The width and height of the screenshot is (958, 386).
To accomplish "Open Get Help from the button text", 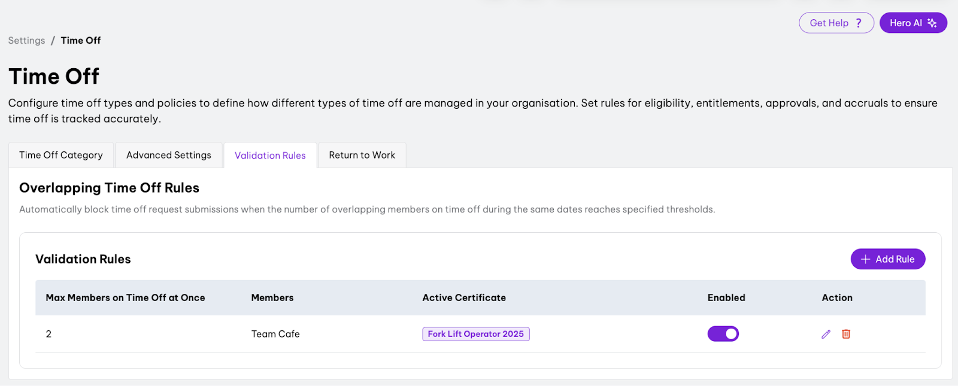I will pos(829,23).
